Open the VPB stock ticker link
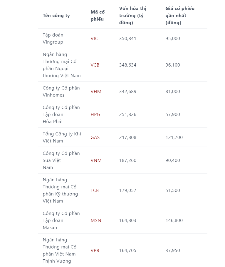 95,251
